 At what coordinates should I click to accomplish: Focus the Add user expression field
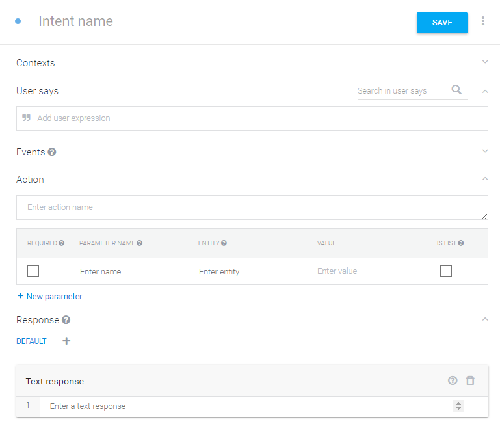click(x=252, y=118)
